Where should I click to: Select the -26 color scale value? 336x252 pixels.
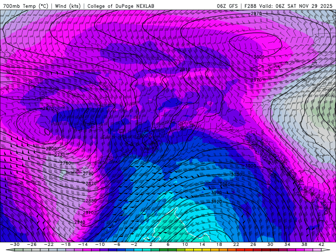pyautogui.click(x=32, y=244)
